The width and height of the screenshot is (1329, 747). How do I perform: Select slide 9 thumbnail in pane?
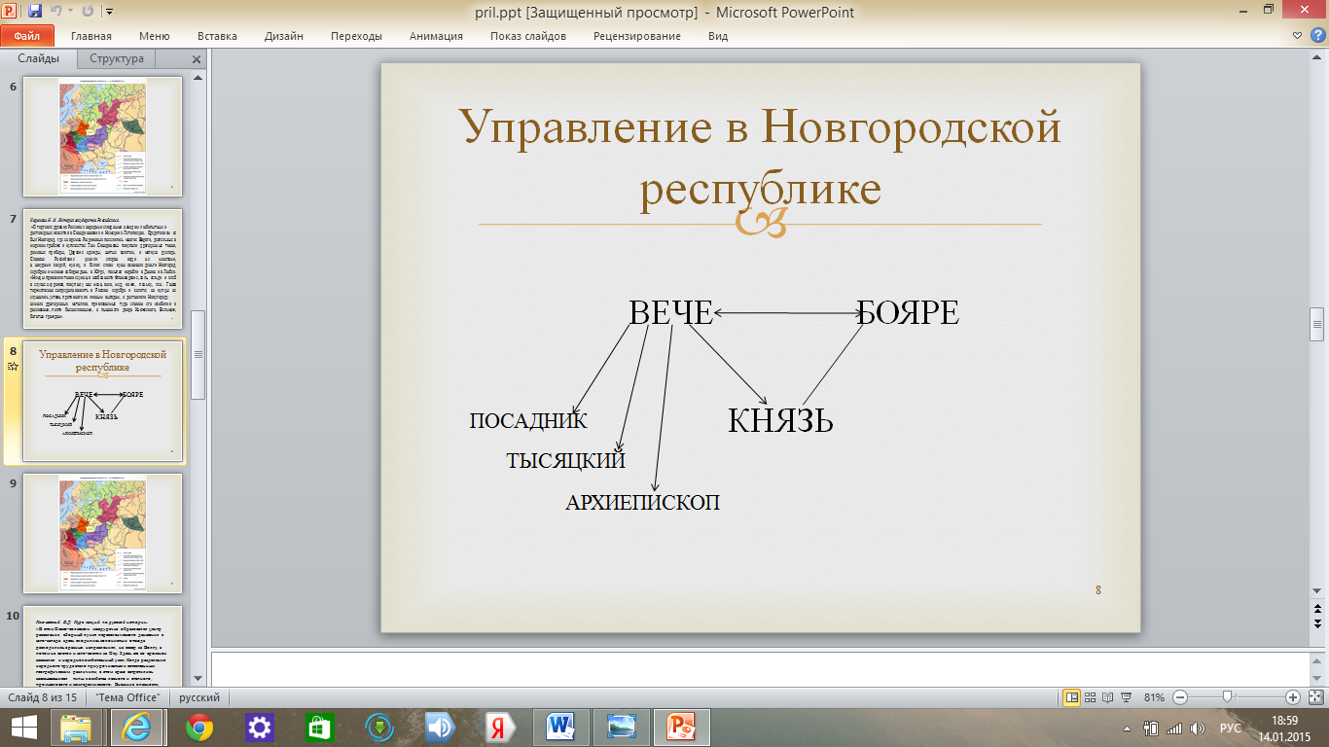tap(102, 532)
